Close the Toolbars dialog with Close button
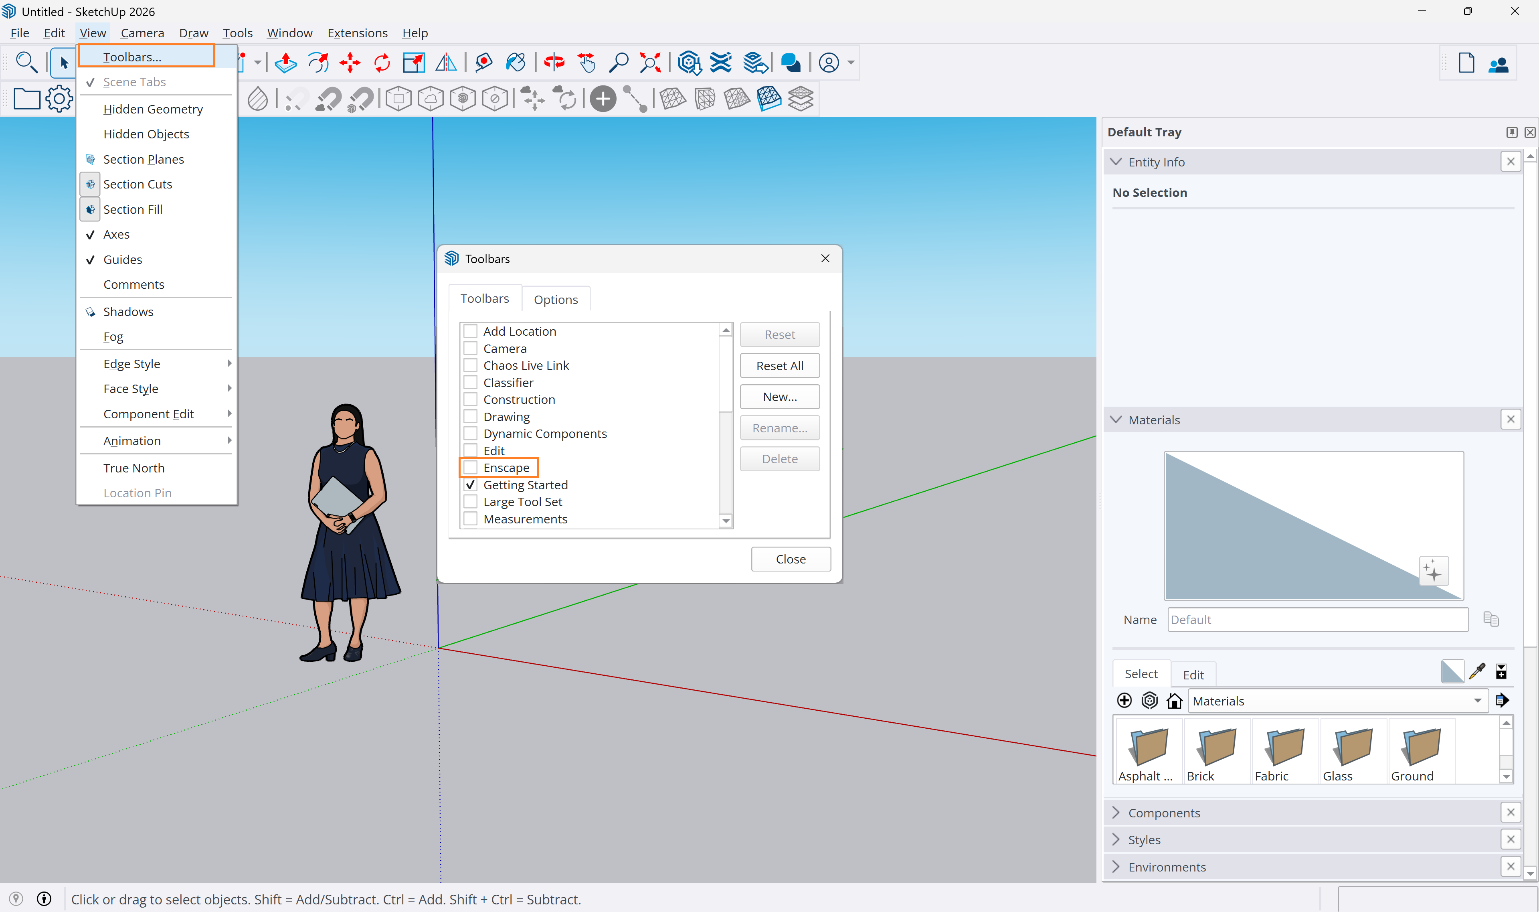The width and height of the screenshot is (1539, 912). 791,559
